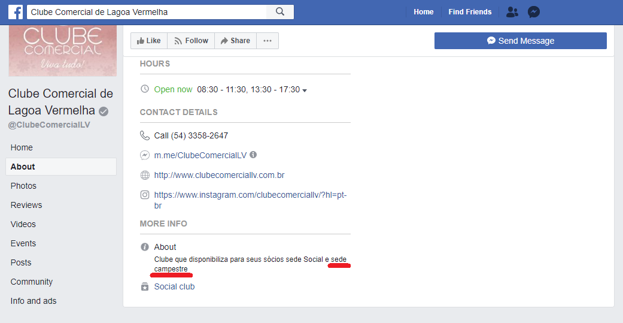Image resolution: width=623 pixels, height=323 pixels.
Task: Open the friend requests icon
Action: pos(512,12)
